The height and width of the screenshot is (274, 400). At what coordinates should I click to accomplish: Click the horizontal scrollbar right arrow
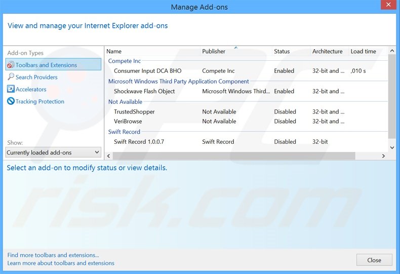(383, 156)
